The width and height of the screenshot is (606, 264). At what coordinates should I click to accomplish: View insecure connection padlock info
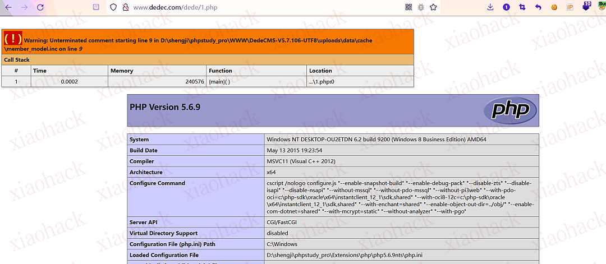[x=125, y=7]
